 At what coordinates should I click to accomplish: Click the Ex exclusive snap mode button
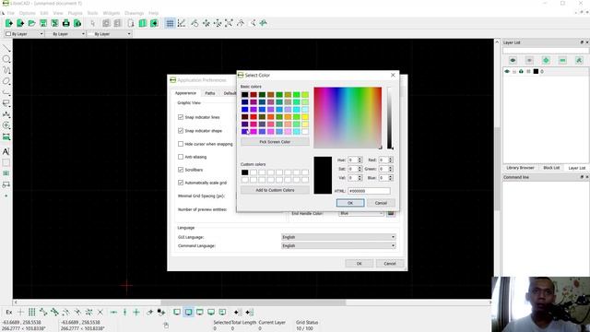(9, 312)
